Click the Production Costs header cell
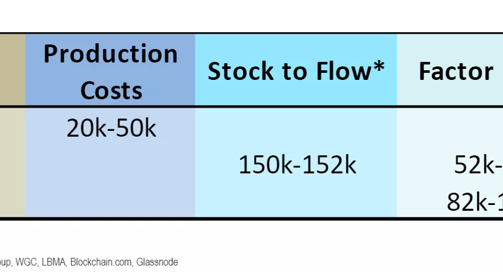This screenshot has width=503, height=272. click(x=110, y=71)
